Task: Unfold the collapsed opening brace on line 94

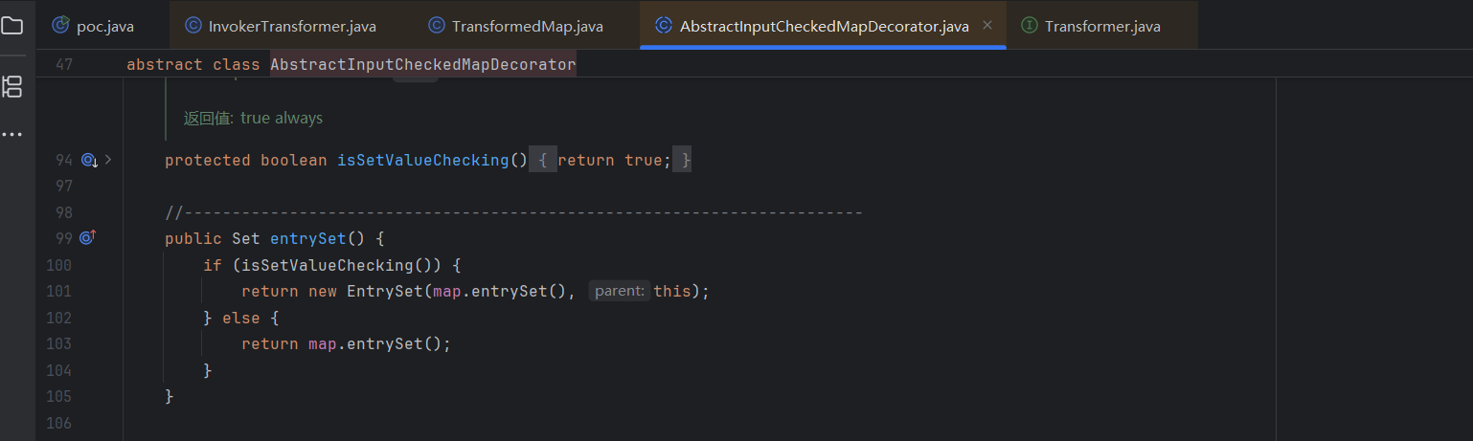Action: (542, 161)
